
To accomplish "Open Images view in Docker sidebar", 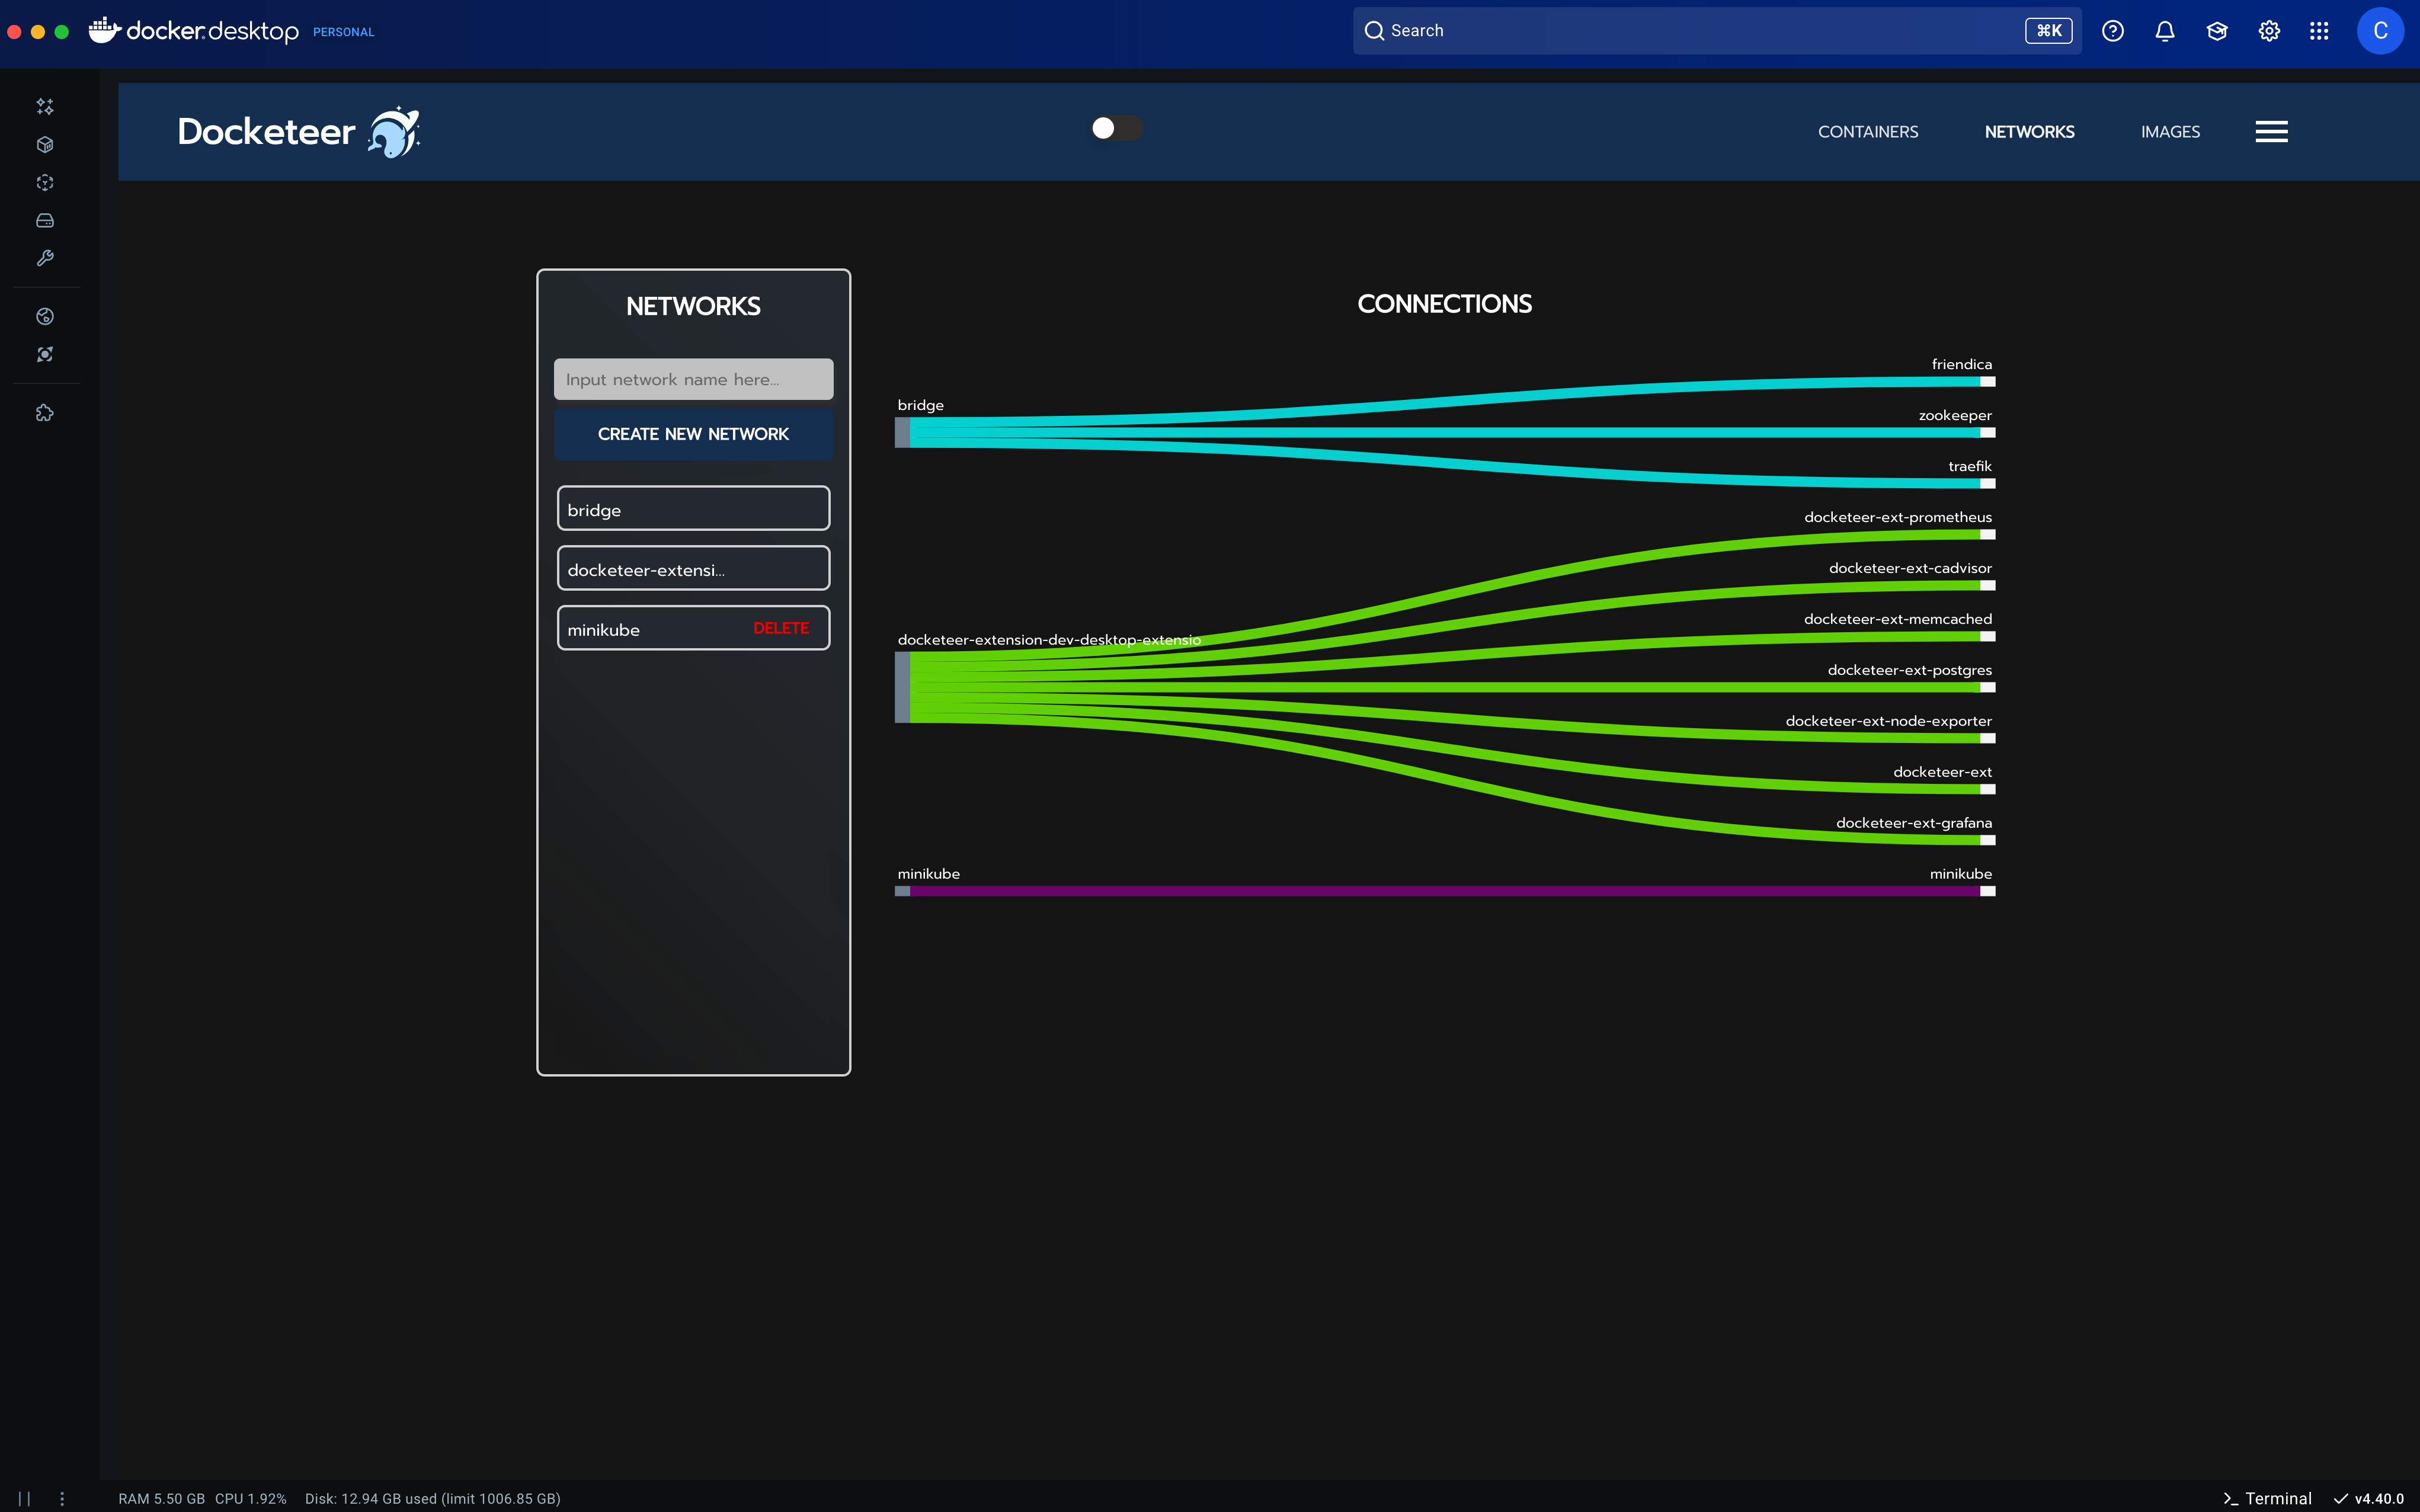I will (x=45, y=183).
